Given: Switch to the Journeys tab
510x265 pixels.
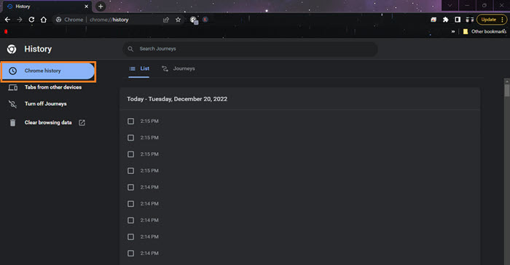Looking at the screenshot, I should point(178,68).
